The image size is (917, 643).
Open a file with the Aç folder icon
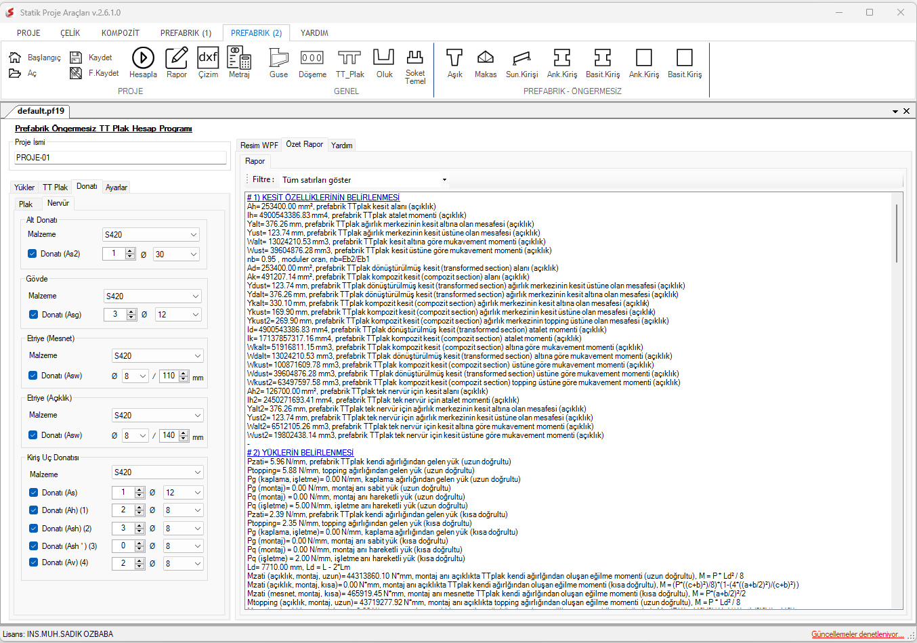(15, 73)
